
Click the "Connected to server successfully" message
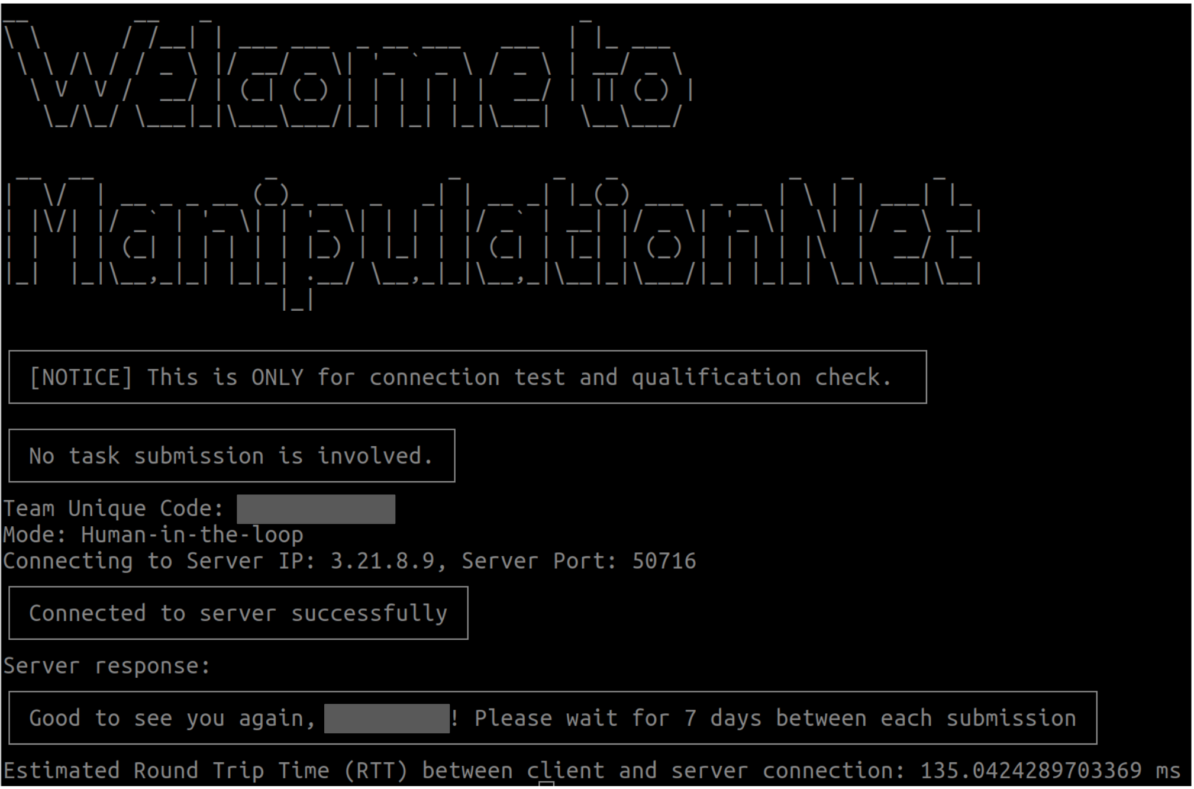coord(238,613)
